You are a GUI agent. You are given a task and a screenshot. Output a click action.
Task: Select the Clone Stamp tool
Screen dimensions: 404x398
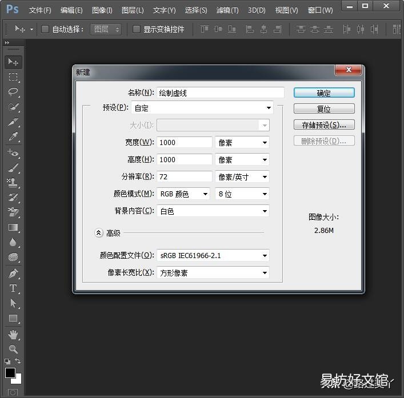13,183
